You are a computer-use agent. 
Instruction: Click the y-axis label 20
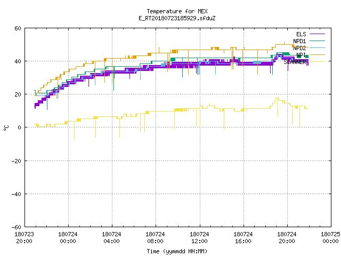(x=18, y=94)
